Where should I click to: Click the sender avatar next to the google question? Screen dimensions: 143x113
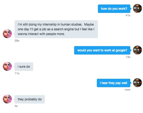pos(137,50)
